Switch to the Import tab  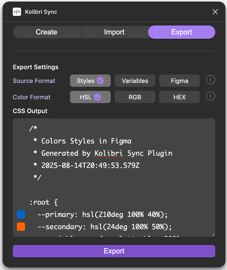point(114,32)
